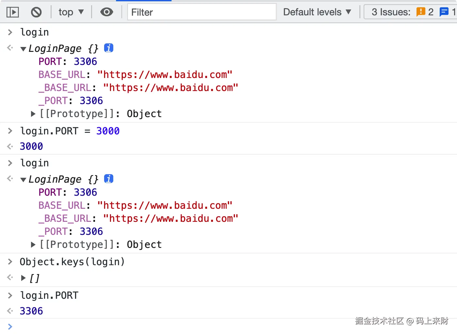Expand the second [[Prototype]] Object entry
Screen dimensions: 457x334
pos(33,245)
